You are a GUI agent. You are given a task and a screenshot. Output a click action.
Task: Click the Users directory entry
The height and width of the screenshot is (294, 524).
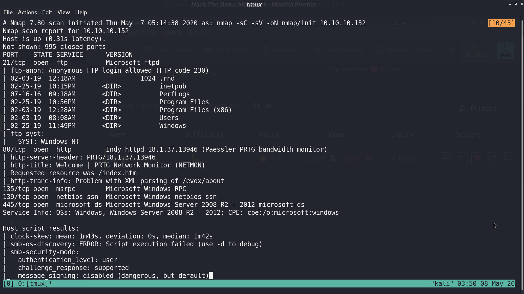pyautogui.click(x=91, y=118)
